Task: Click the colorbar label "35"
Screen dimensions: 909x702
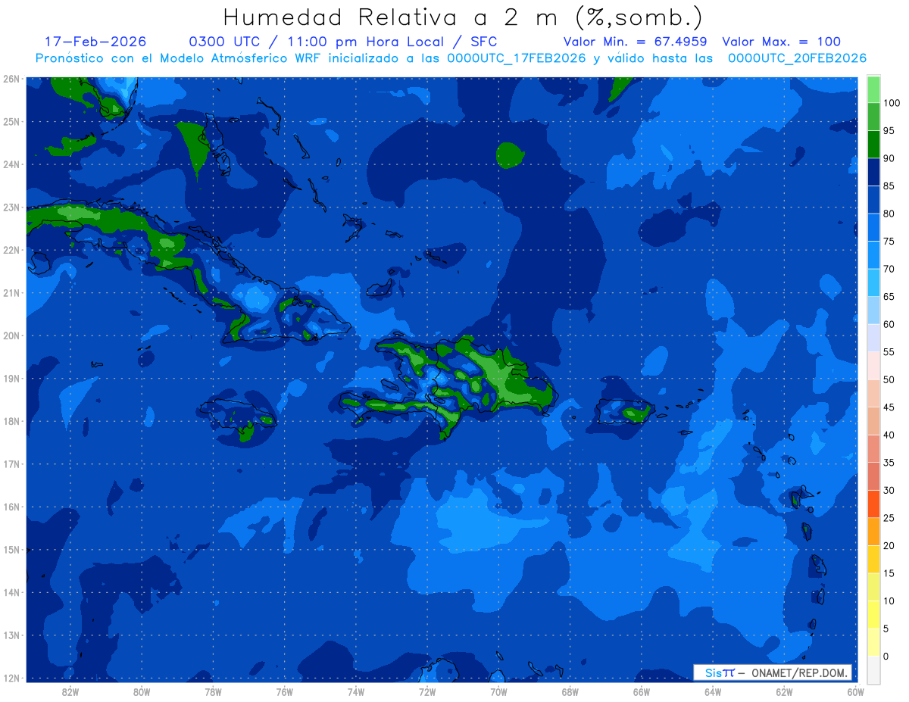Action: tap(889, 462)
